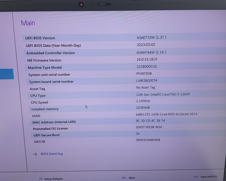Select model value 21CB000CUS
The width and height of the screenshot is (226, 181).
click(x=147, y=67)
